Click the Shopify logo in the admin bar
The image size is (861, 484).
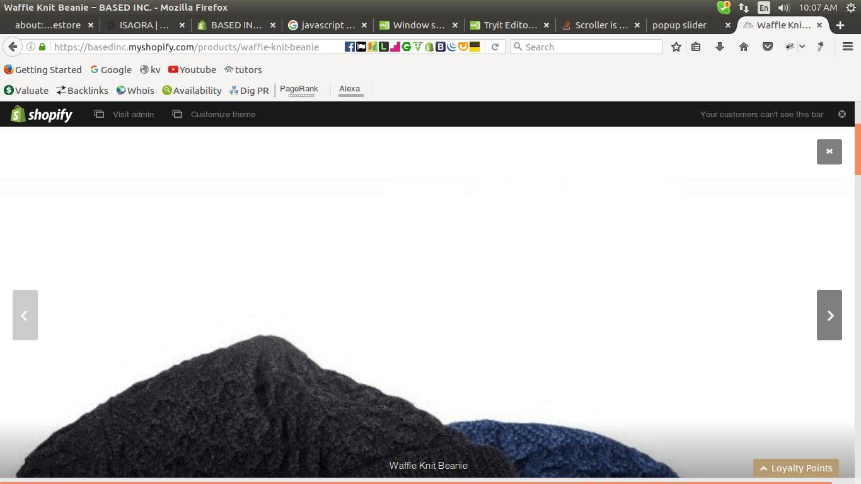[40, 114]
